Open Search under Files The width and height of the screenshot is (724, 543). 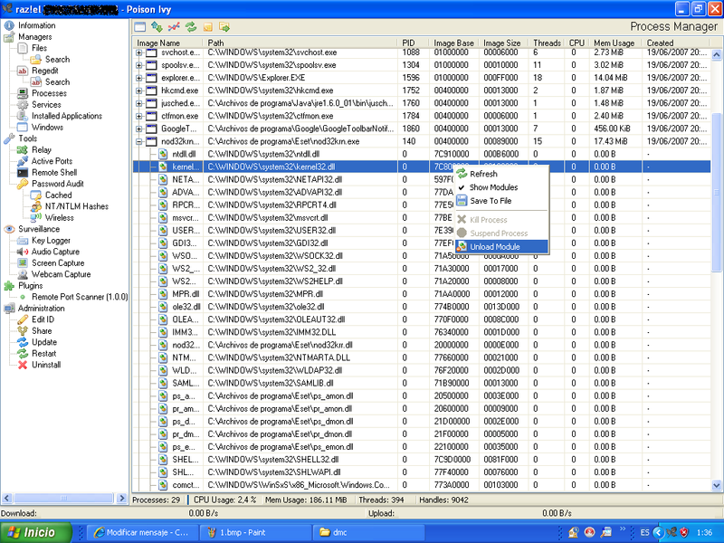57,60
